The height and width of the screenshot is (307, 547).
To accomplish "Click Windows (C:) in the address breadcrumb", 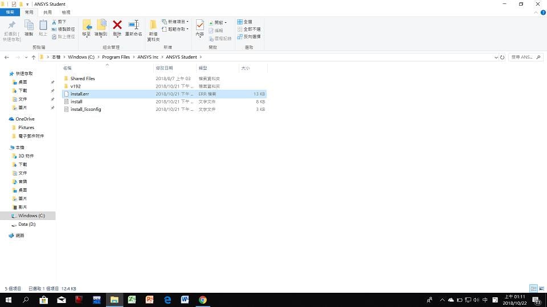I will (81, 57).
